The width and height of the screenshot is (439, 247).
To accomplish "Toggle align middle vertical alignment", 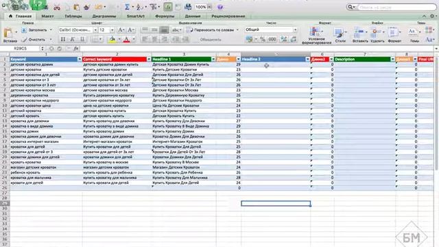I will tap(154, 30).
